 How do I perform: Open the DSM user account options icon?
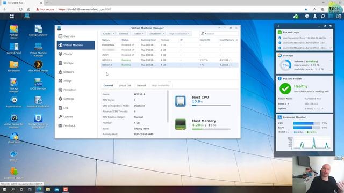coord(315,16)
